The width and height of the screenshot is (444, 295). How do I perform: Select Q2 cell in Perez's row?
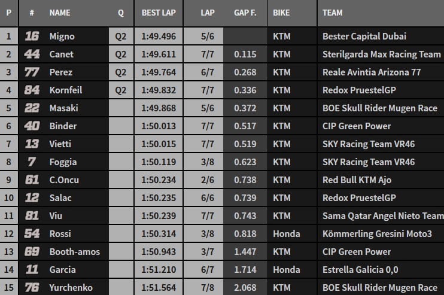(121, 72)
